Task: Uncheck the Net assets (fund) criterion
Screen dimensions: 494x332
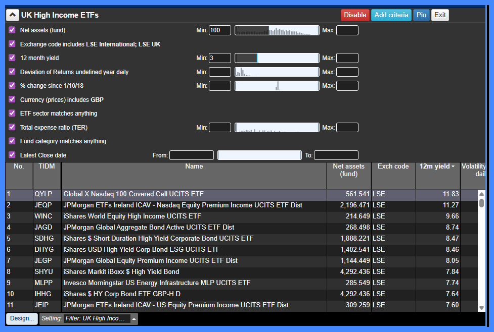Action: pyautogui.click(x=12, y=30)
